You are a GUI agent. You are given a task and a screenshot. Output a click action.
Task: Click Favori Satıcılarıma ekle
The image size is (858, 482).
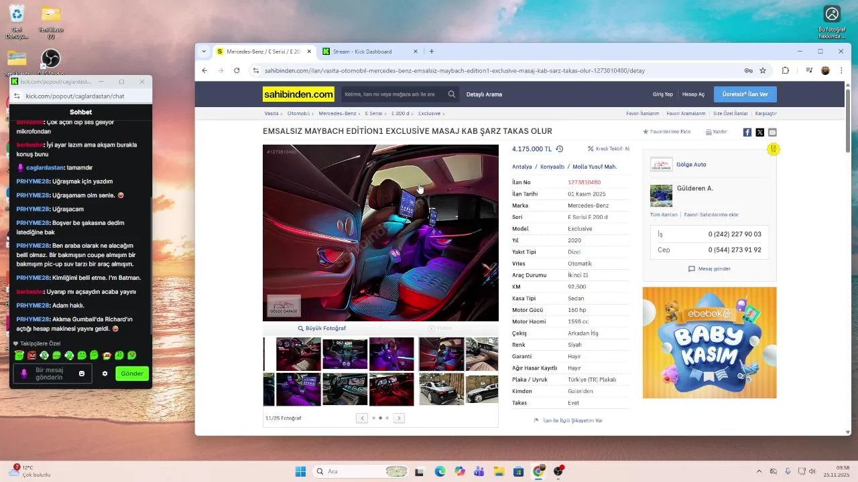pyautogui.click(x=711, y=215)
